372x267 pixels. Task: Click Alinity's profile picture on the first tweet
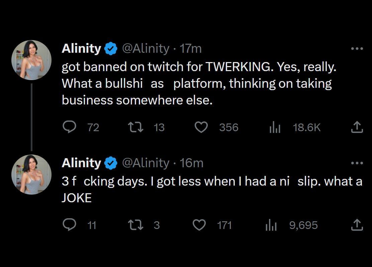31,60
